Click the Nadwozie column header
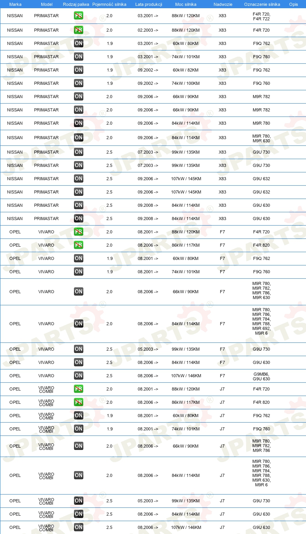306x534 pixels. (223, 4)
